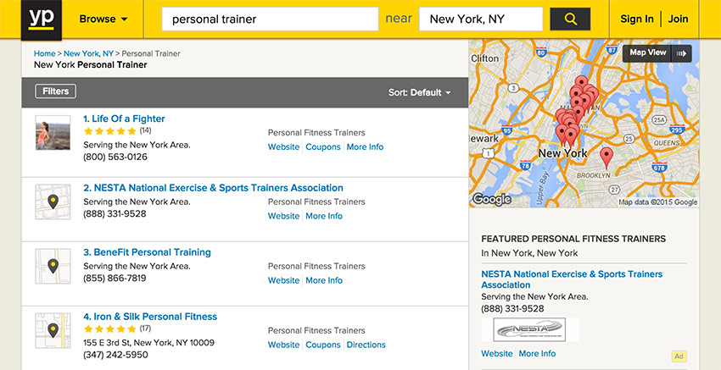The image size is (721, 370).
Task: Open 1. Life Of a Fighter listing
Action: (124, 119)
